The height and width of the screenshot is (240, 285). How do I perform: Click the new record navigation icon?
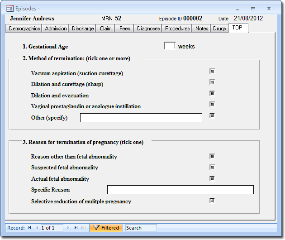pyautogui.click(x=84, y=228)
